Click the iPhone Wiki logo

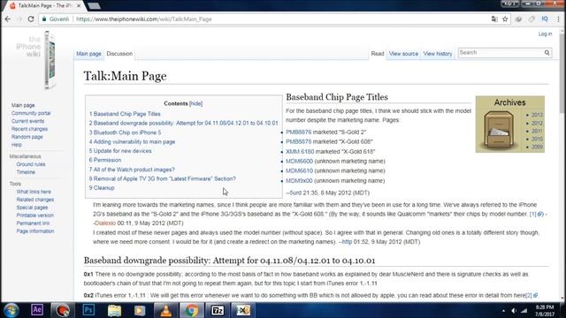[36, 59]
